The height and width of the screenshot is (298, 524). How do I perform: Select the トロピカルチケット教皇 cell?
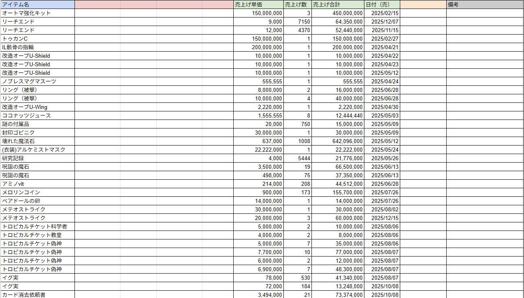pyautogui.click(x=37, y=235)
